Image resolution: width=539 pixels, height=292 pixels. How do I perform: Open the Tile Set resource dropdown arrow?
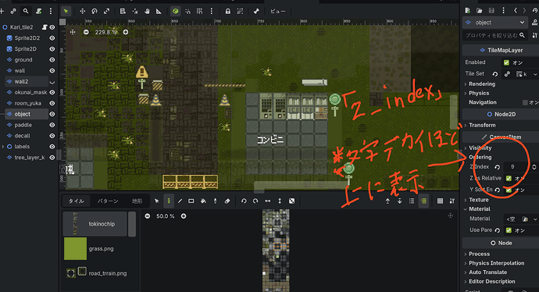click(535, 74)
